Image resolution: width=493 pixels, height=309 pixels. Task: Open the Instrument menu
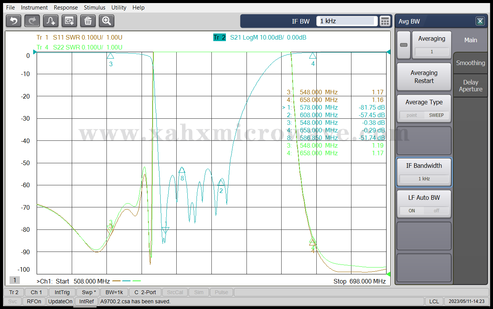pos(34,8)
